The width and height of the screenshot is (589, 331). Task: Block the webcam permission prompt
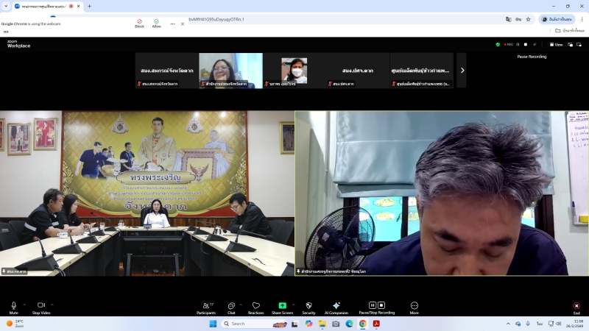click(139, 23)
